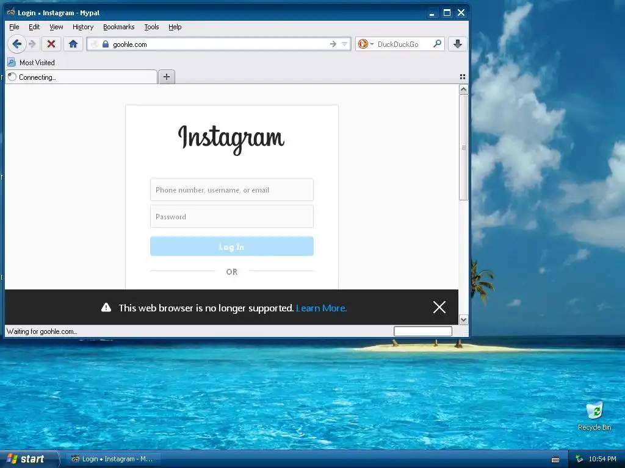Open the Edit menu
625x468 pixels.
point(34,27)
